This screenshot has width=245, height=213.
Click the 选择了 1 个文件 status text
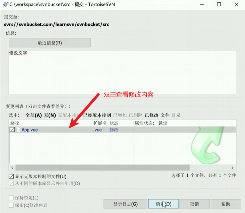204,175
